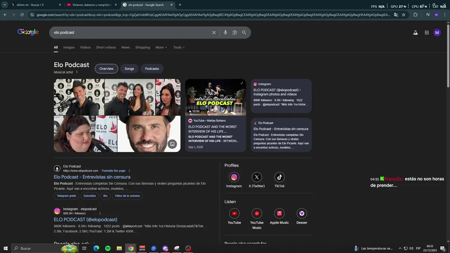Start voice search with microphone icon
Image resolution: width=450 pixels, height=253 pixels.
click(x=225, y=33)
